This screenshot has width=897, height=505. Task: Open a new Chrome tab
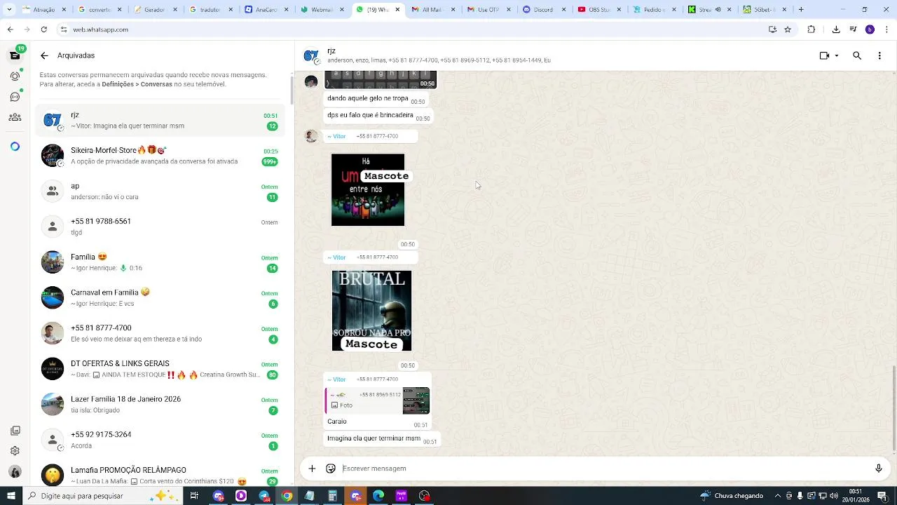(801, 10)
